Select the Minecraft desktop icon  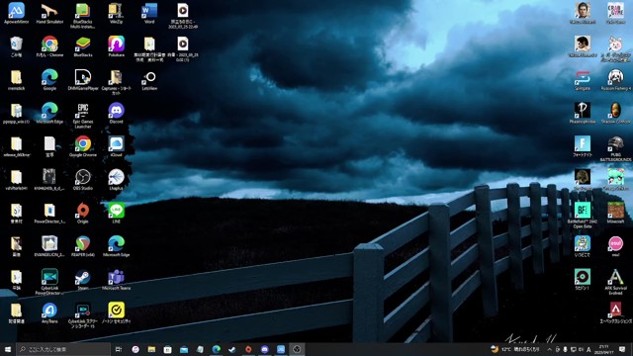click(615, 213)
